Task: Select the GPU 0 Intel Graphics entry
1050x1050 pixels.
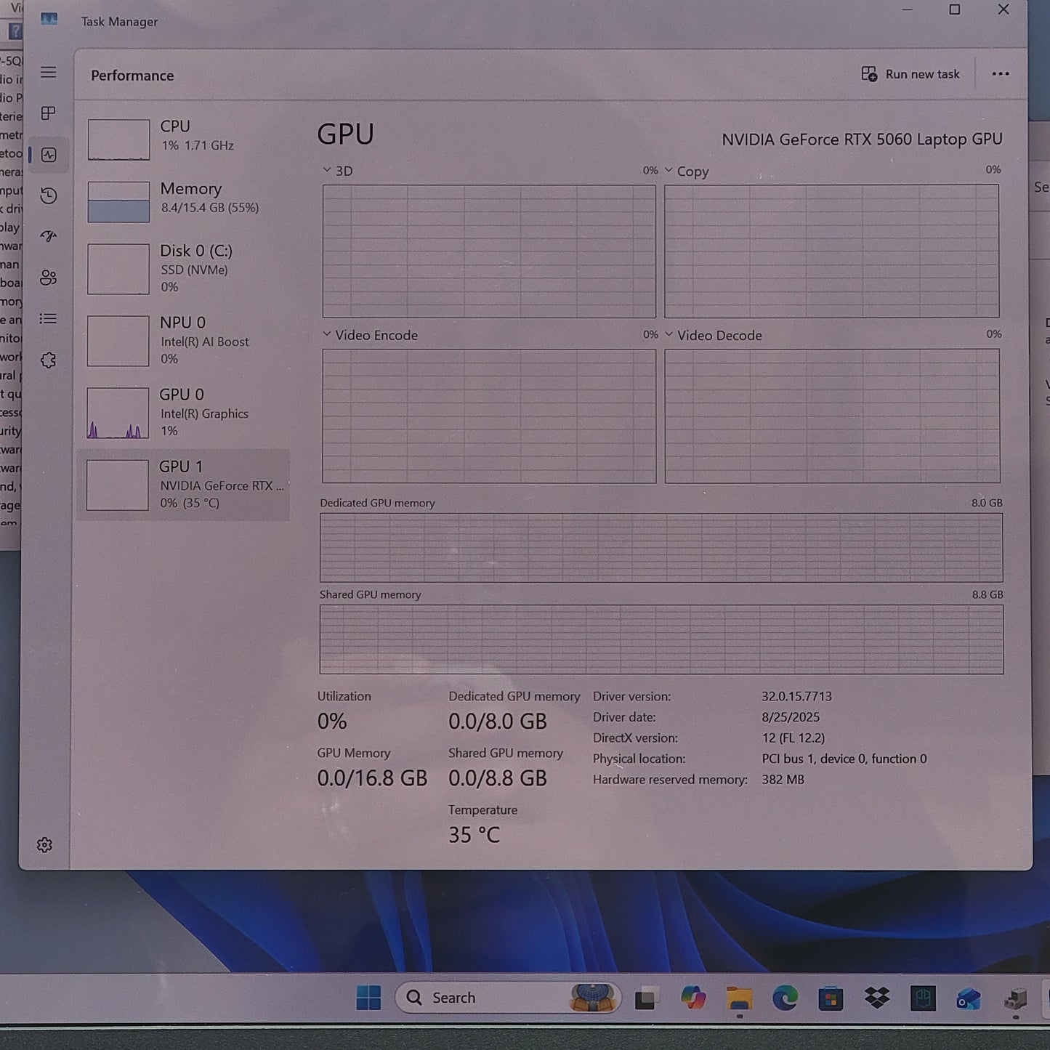Action: (x=184, y=412)
